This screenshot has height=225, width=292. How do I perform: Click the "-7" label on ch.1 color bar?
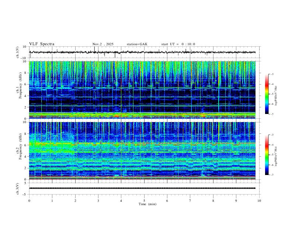click(x=272, y=114)
